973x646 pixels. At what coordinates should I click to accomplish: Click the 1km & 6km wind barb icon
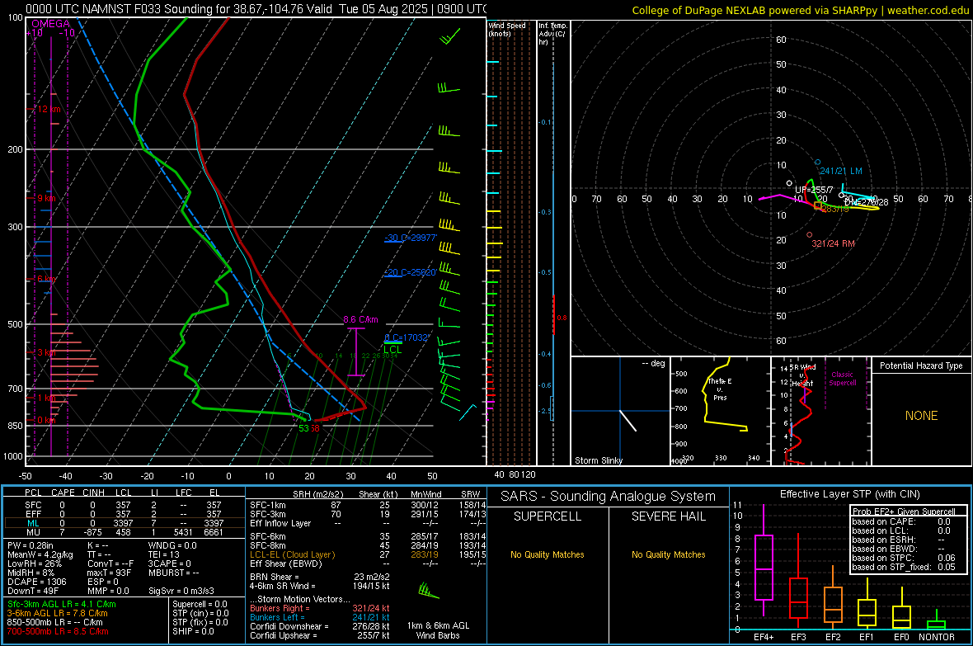(429, 591)
